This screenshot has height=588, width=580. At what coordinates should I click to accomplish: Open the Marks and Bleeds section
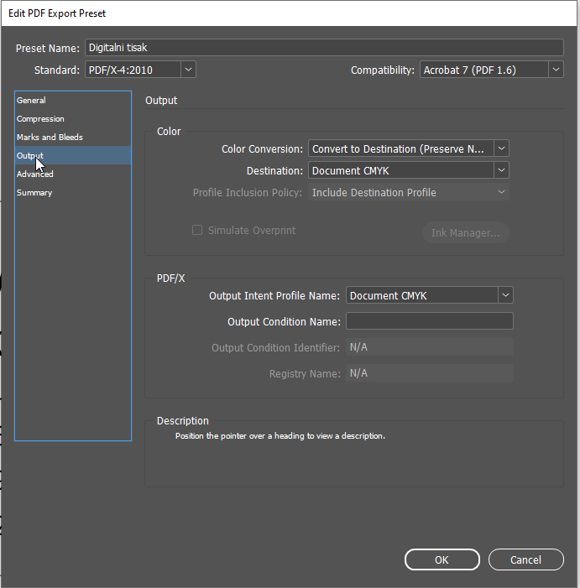[x=50, y=138]
